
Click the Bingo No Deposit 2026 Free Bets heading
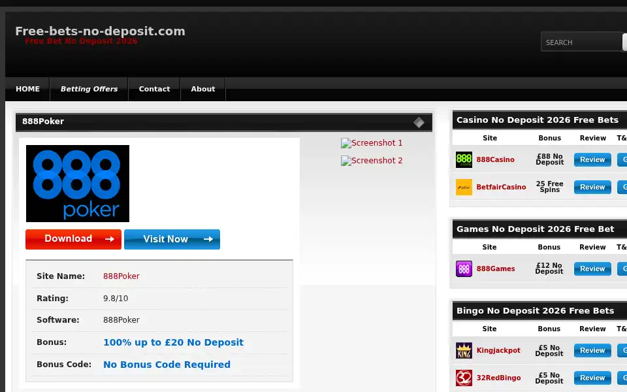(x=535, y=311)
